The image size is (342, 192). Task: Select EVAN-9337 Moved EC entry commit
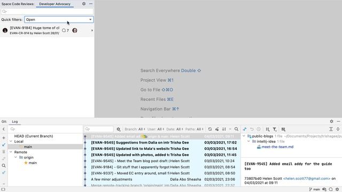coord(162,173)
